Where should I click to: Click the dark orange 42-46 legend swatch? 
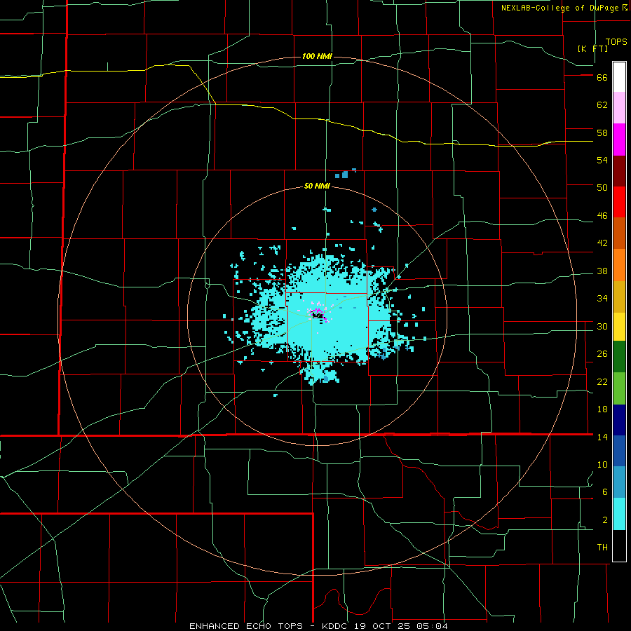(x=619, y=233)
